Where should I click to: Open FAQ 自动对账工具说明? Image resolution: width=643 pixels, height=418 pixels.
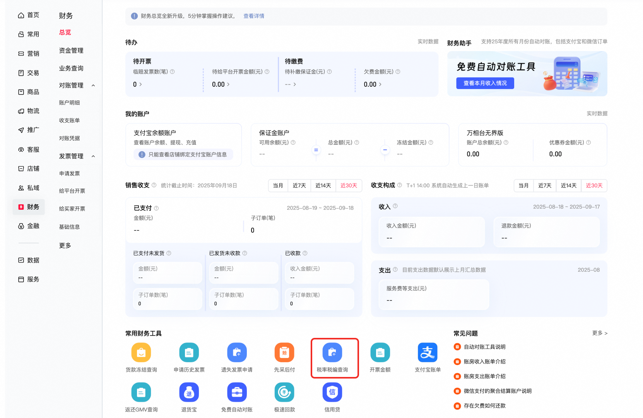click(x=485, y=347)
